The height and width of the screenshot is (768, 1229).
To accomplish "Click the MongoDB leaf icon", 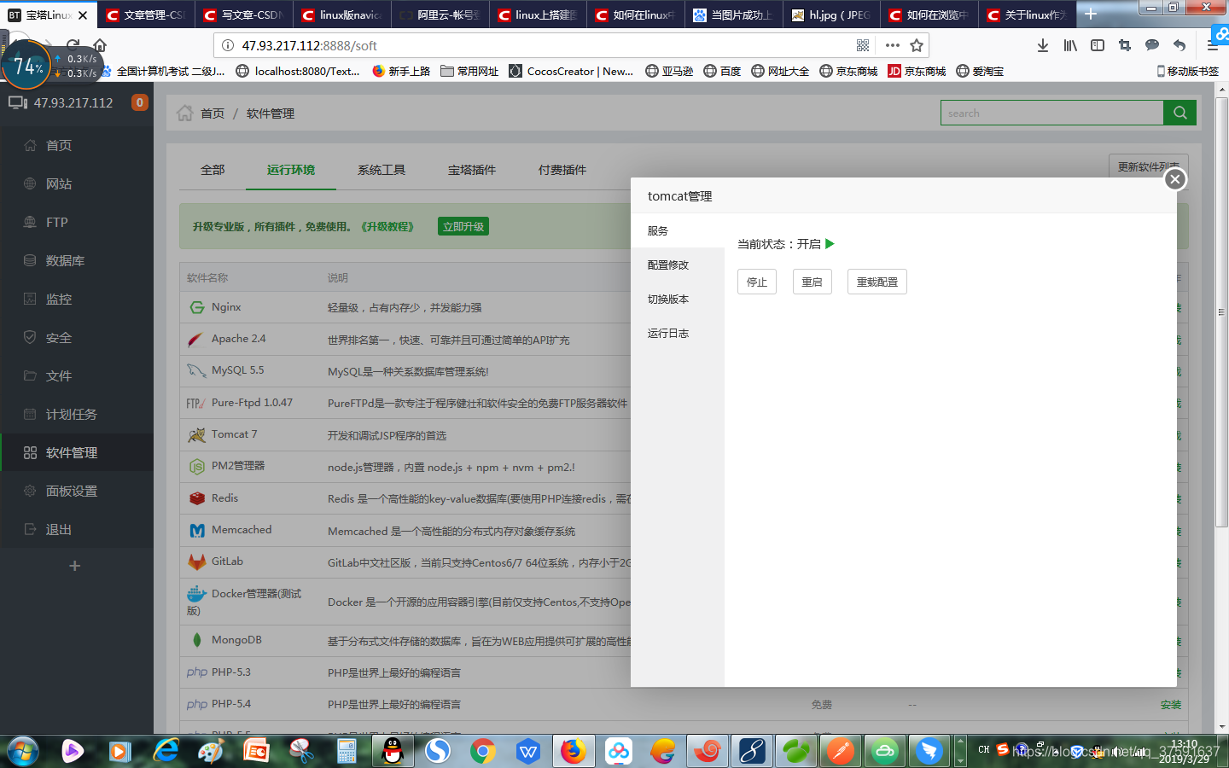I will click(x=197, y=640).
